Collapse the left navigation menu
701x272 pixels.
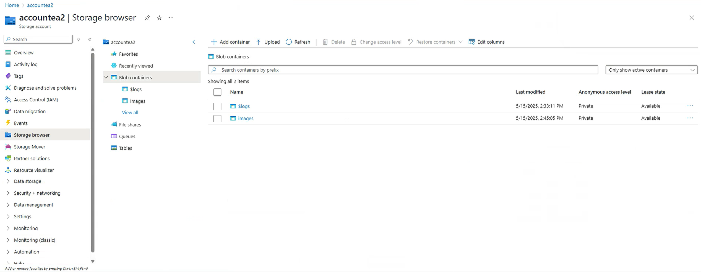tap(90, 39)
